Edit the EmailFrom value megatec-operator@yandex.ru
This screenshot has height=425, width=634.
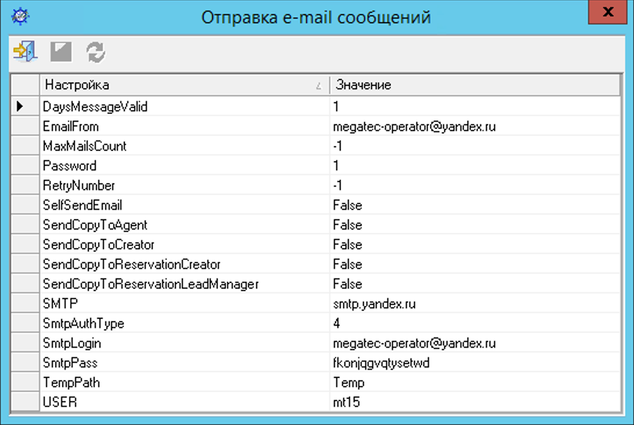pos(414,126)
